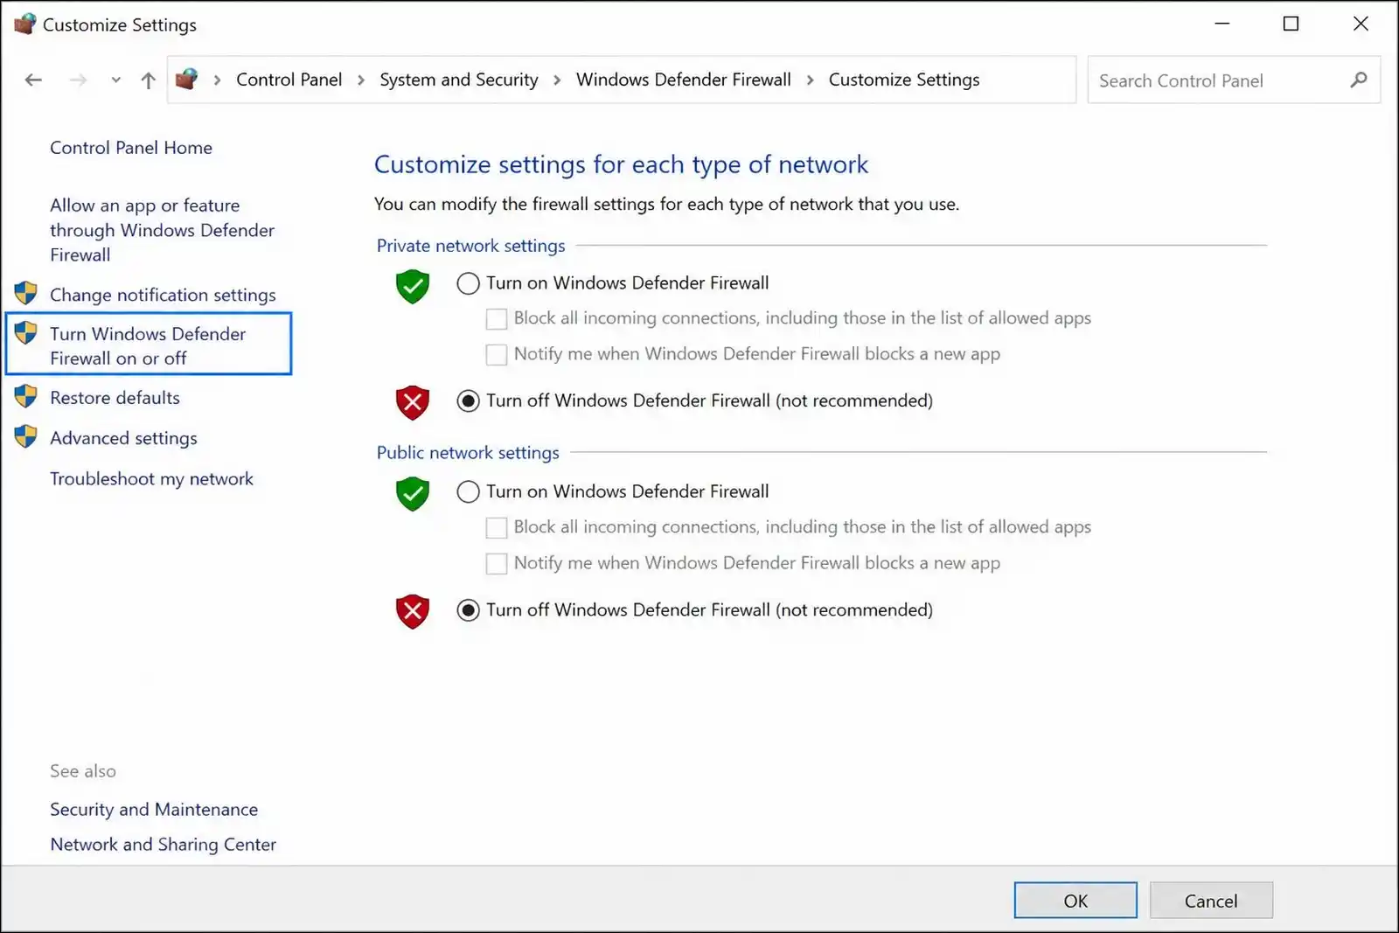The image size is (1399, 933).
Task: Open System and Security breadcrumb
Action: point(458,80)
